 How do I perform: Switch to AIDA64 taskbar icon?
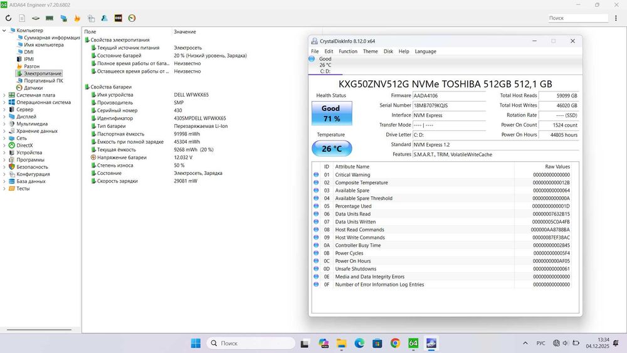pyautogui.click(x=413, y=343)
